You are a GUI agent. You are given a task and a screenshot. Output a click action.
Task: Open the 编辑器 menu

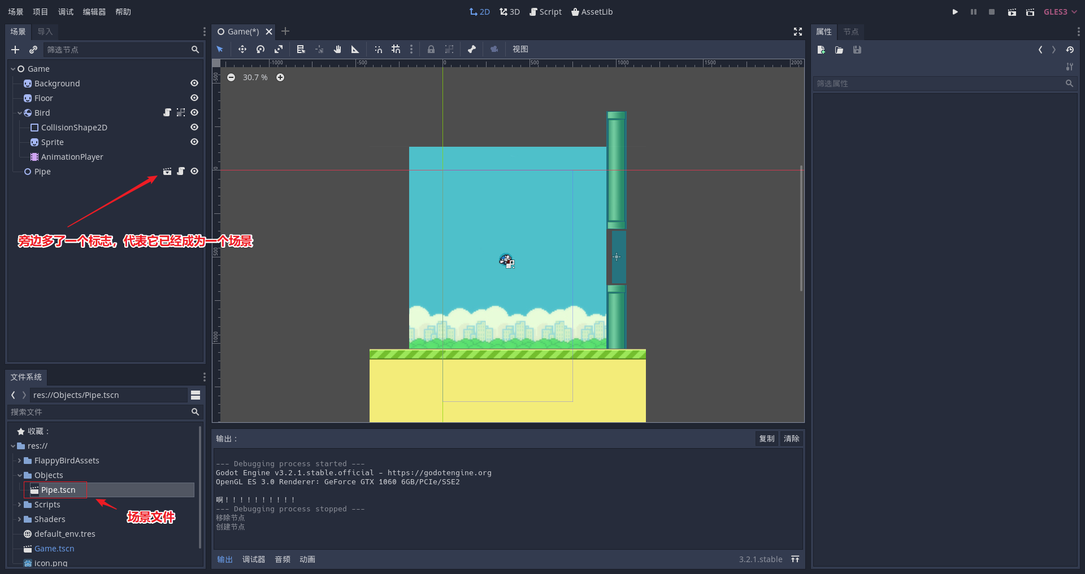pyautogui.click(x=94, y=12)
